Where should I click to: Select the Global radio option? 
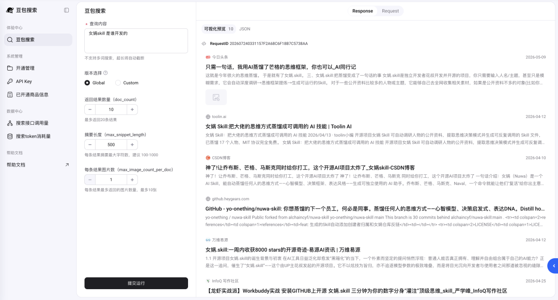click(x=87, y=82)
